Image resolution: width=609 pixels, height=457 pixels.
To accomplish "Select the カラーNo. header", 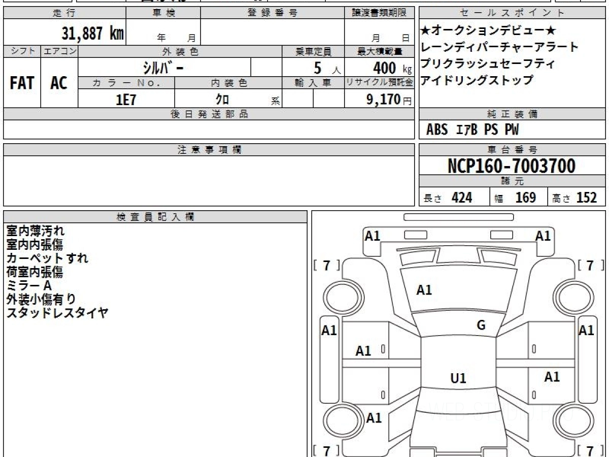I will point(126,83).
